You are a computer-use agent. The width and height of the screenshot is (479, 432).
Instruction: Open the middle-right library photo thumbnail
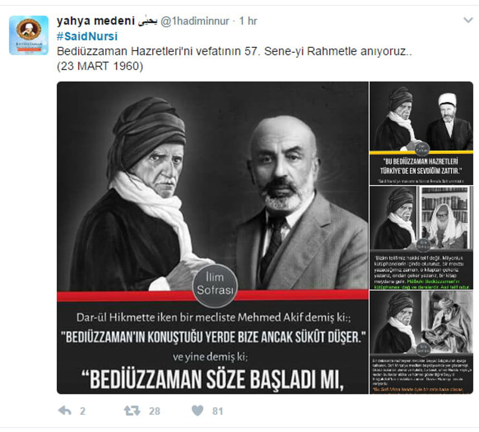click(x=421, y=238)
